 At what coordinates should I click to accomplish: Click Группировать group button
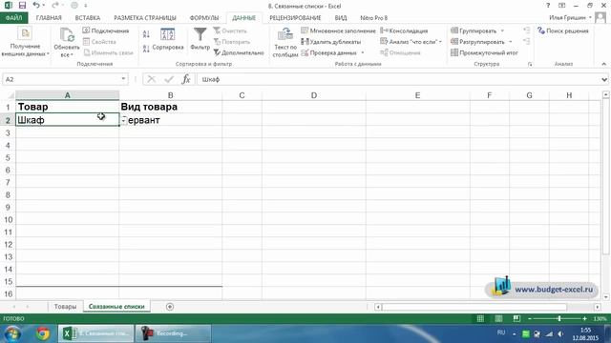[474, 30]
